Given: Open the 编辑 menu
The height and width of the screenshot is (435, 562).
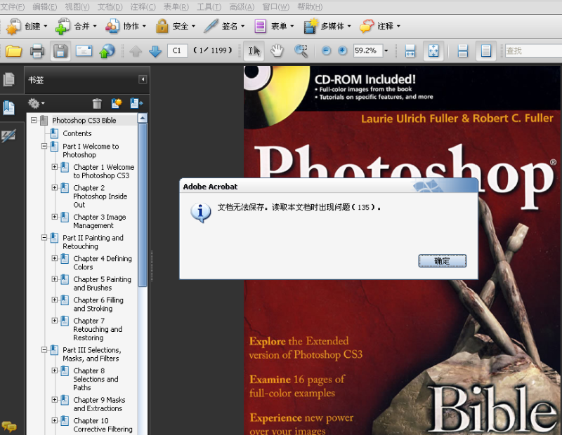Looking at the screenshot, I should click(45, 7).
